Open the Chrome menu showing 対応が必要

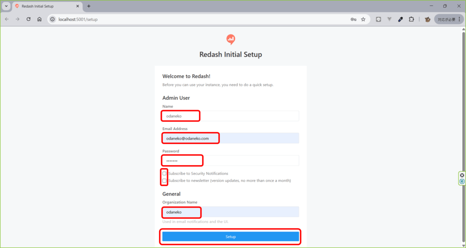(448, 19)
